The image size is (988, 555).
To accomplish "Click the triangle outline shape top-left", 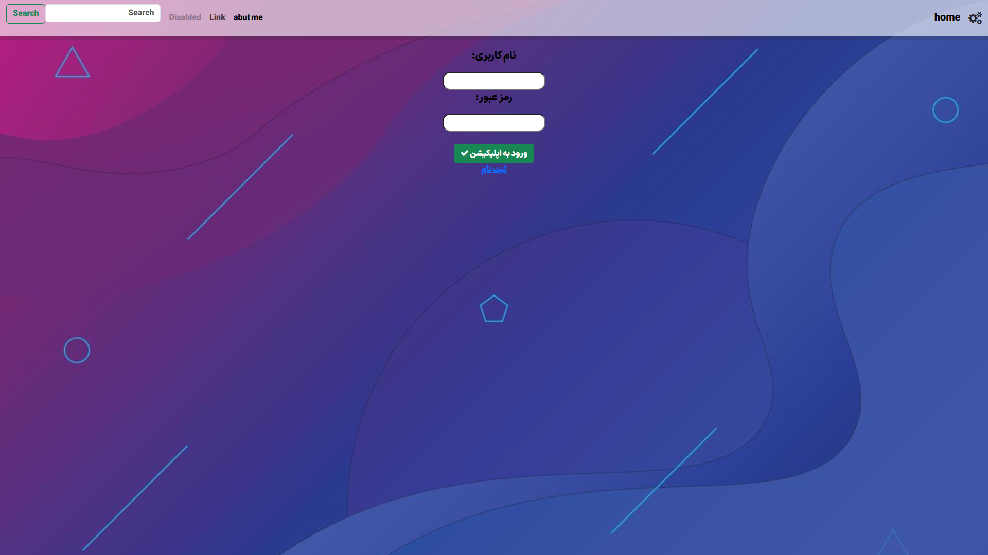I will [x=72, y=64].
